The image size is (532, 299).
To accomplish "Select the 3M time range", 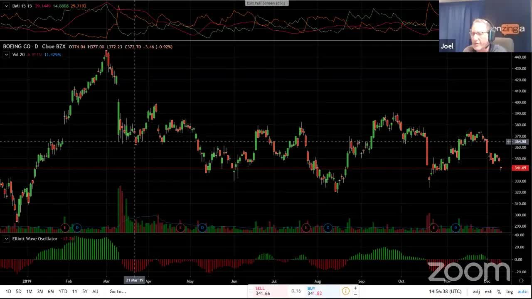I will pyautogui.click(x=40, y=292).
